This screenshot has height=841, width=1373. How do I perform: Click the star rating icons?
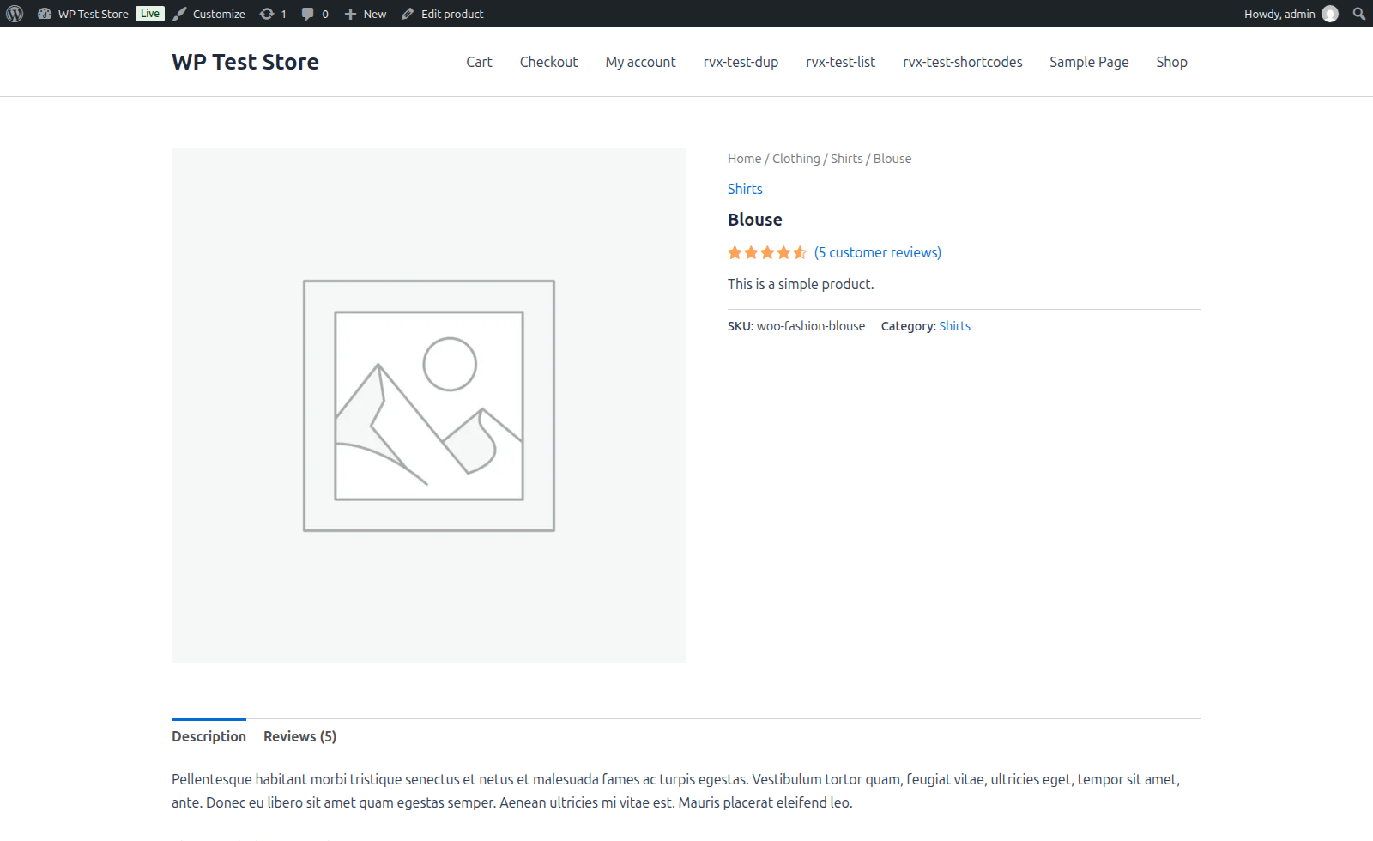point(767,252)
